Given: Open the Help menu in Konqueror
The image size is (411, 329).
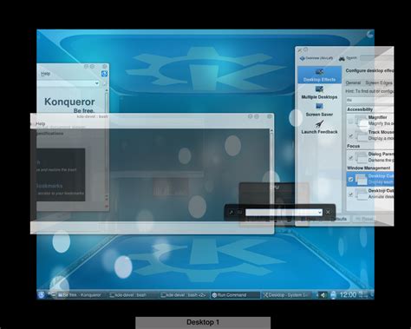Looking at the screenshot, I should coord(45,74).
